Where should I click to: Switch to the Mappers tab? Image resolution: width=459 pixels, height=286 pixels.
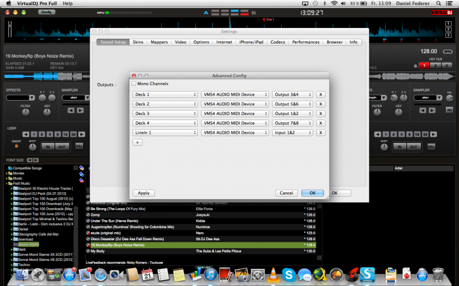pos(160,42)
